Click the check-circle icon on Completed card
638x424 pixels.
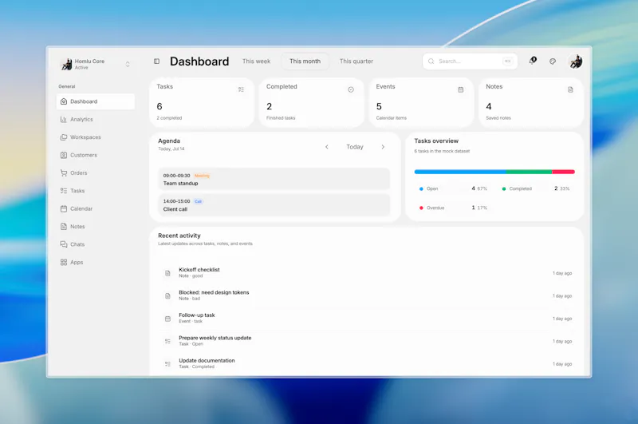351,89
